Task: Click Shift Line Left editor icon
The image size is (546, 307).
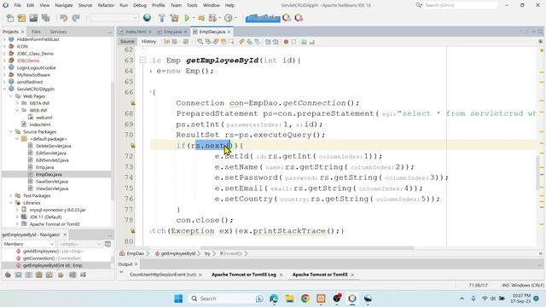Action: [268, 42]
